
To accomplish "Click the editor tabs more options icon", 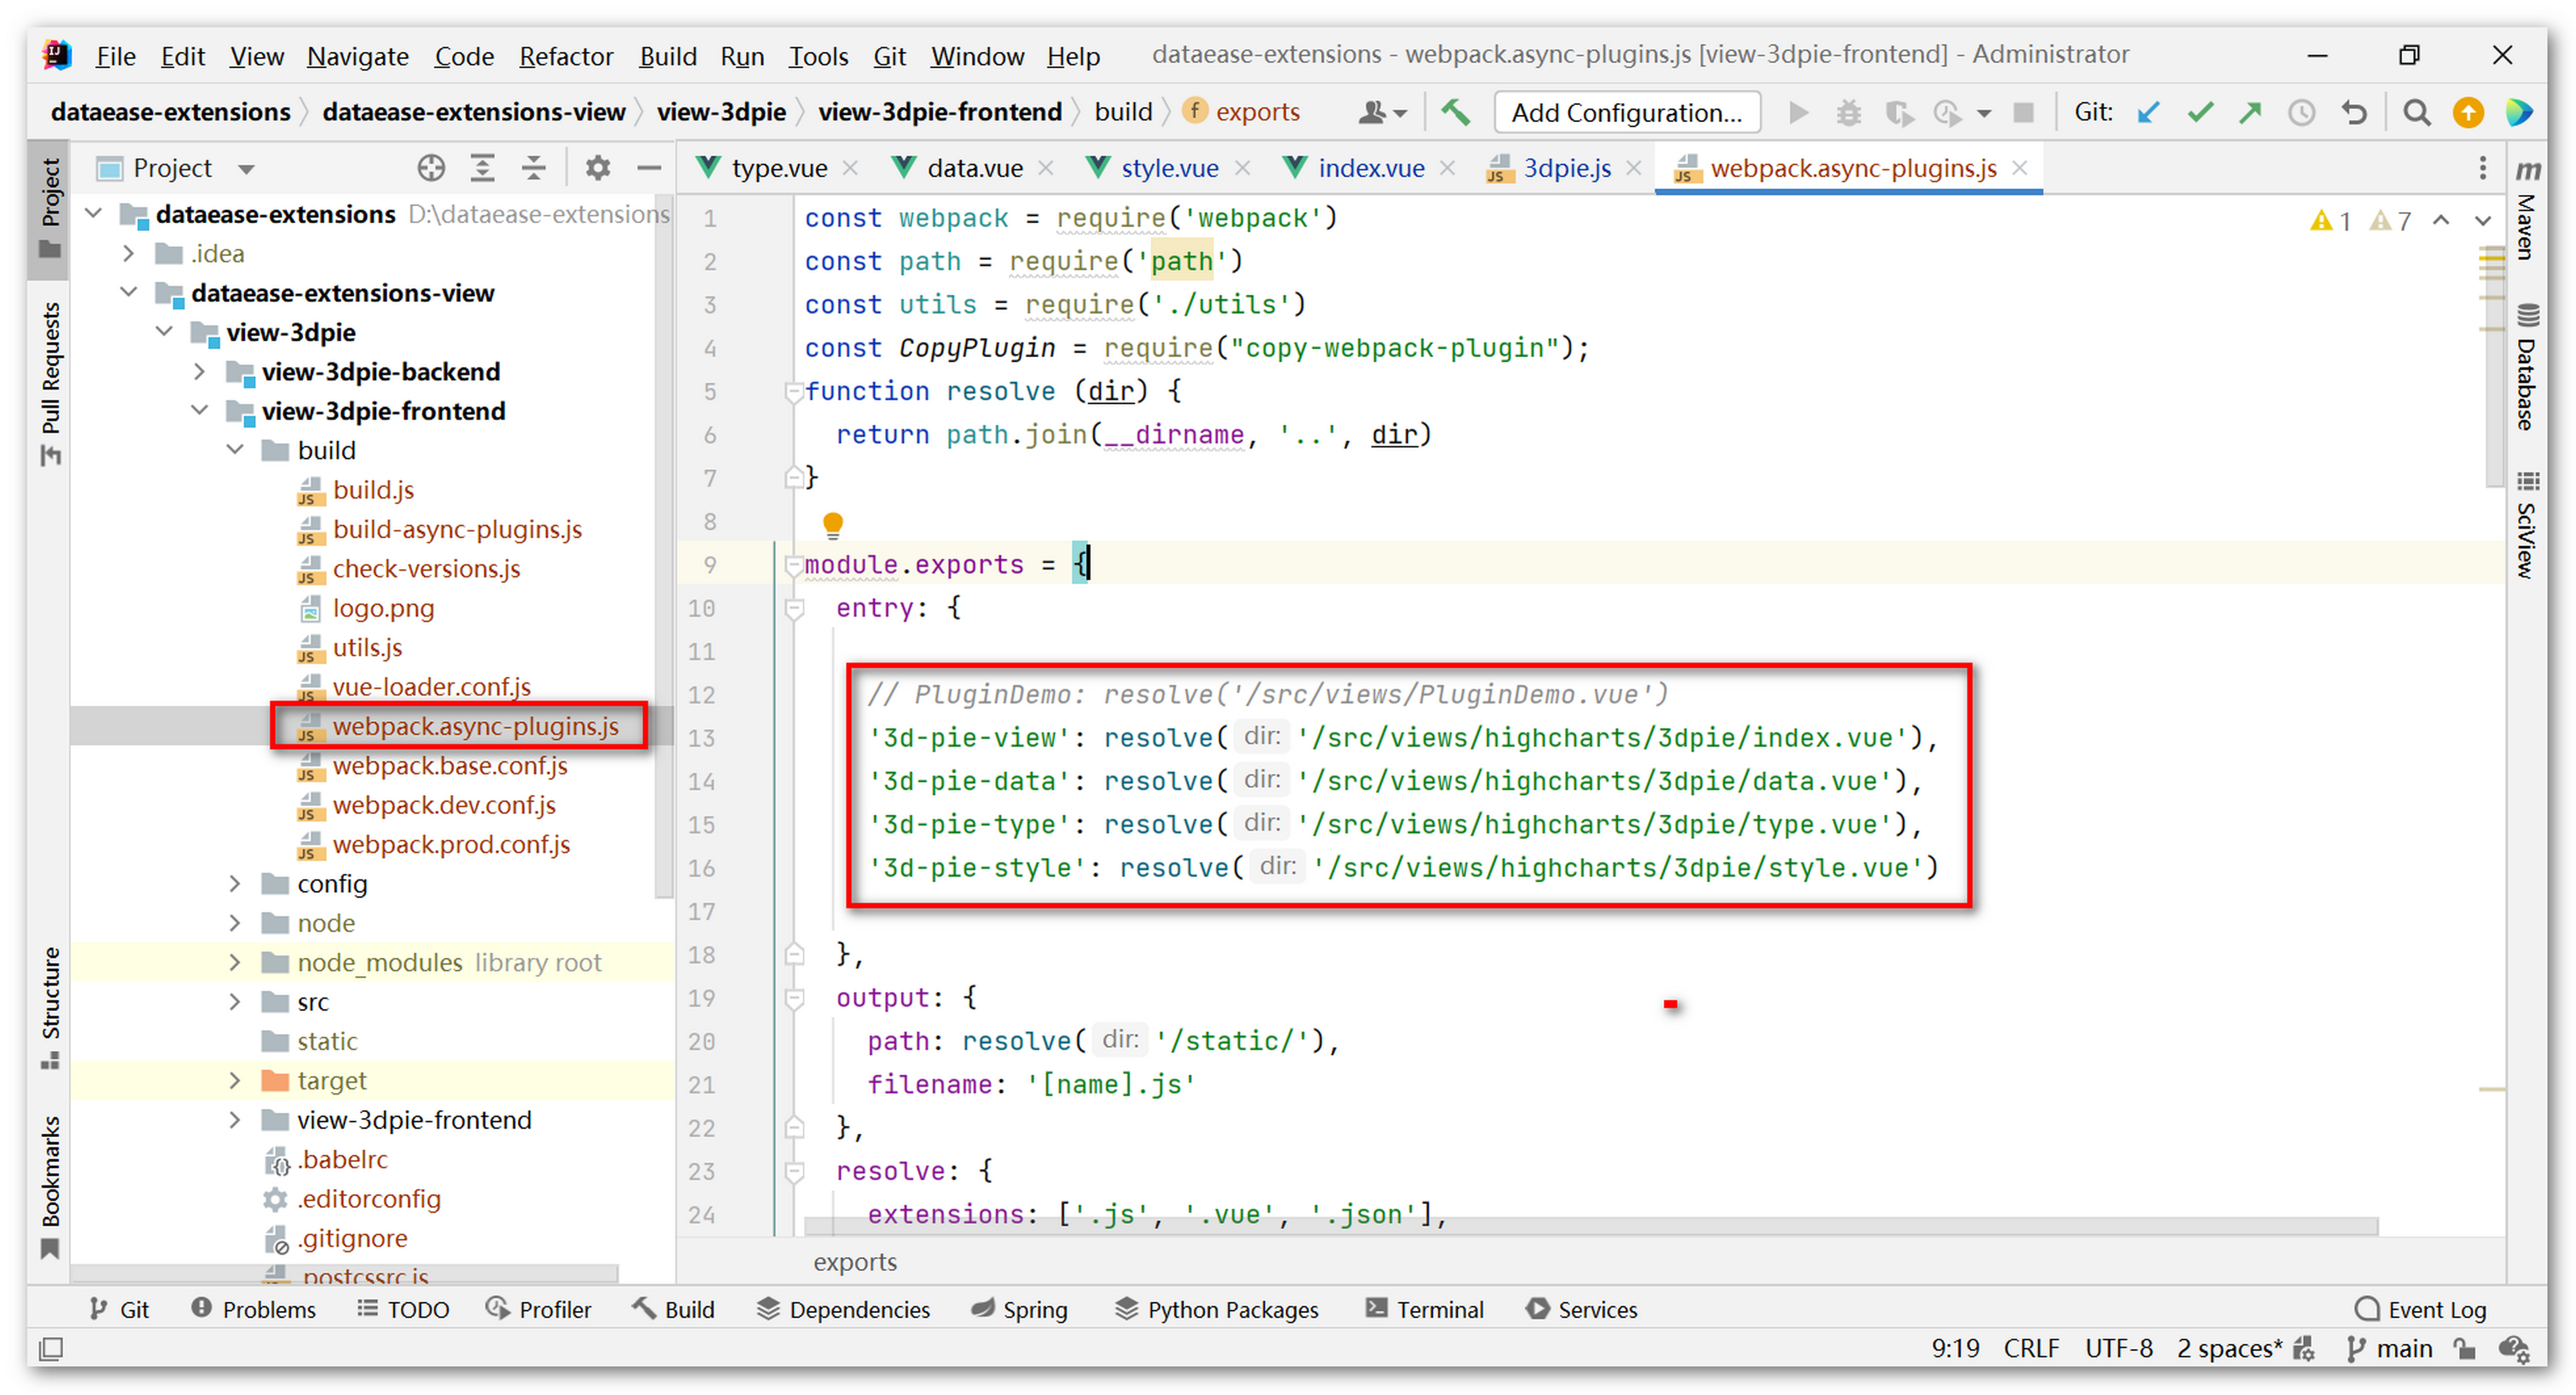I will click(2483, 168).
